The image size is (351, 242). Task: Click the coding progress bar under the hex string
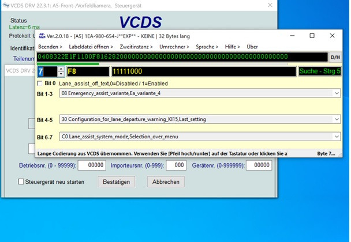pos(162,64)
